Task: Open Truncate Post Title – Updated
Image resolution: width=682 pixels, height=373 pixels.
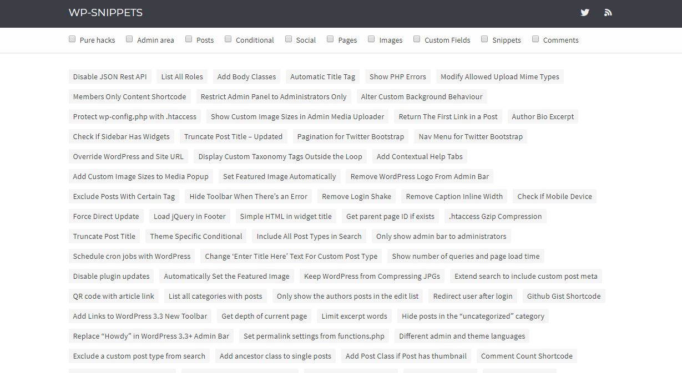Action: 234,136
